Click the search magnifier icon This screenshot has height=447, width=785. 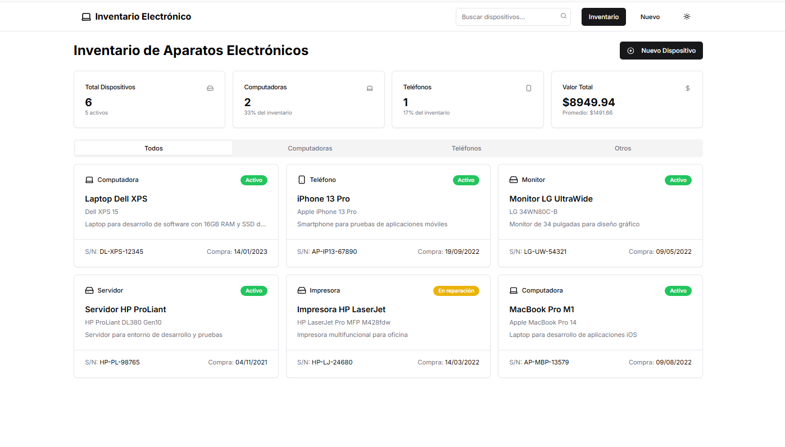[x=564, y=16]
